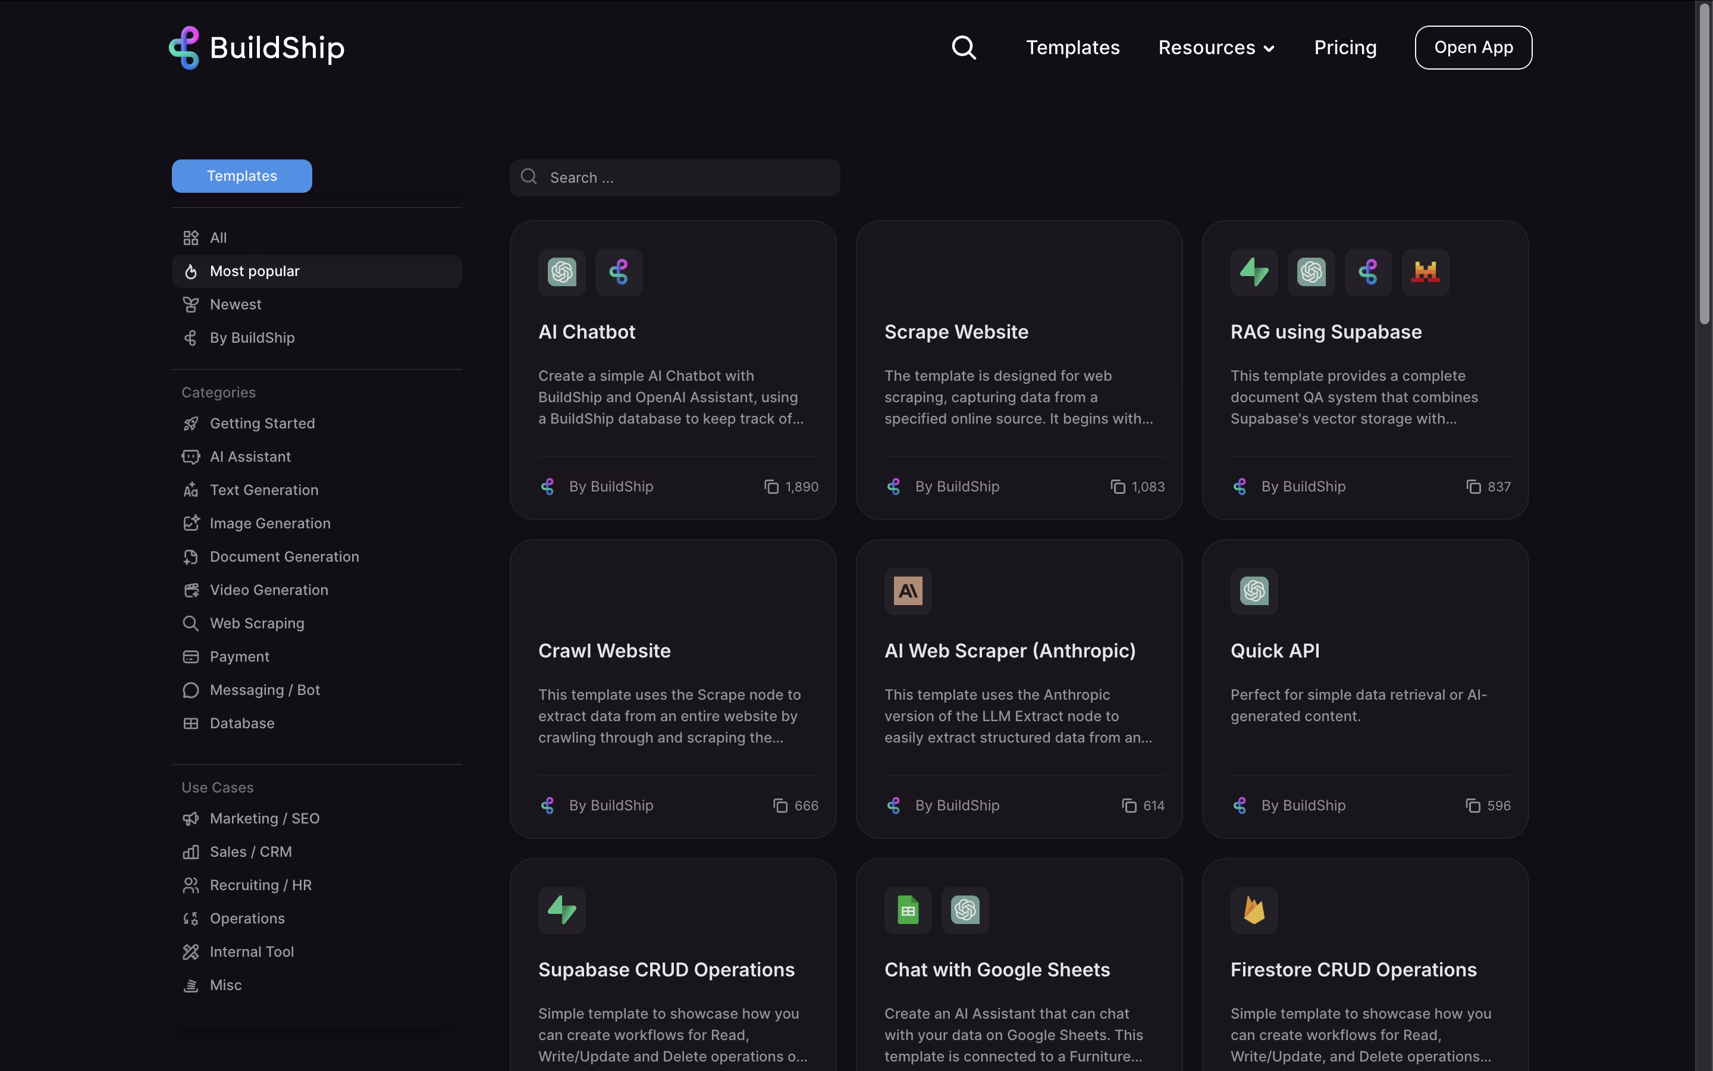Filter by Operations use case
This screenshot has height=1071, width=1713.
(x=316, y=919)
